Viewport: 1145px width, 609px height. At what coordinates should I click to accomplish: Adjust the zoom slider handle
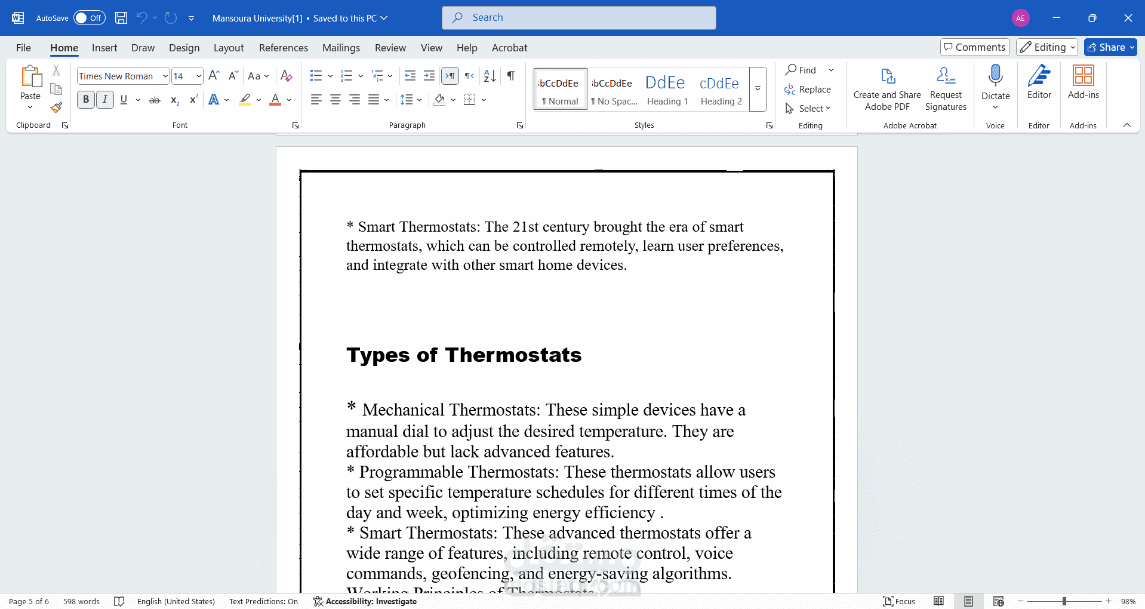click(1064, 601)
